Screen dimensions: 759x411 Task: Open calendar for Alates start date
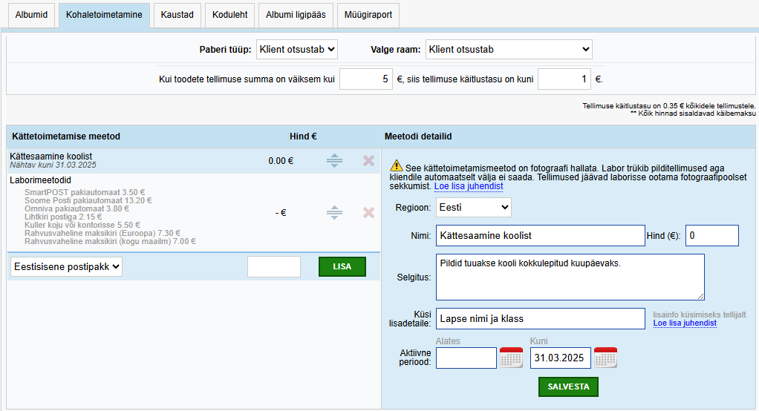511,358
